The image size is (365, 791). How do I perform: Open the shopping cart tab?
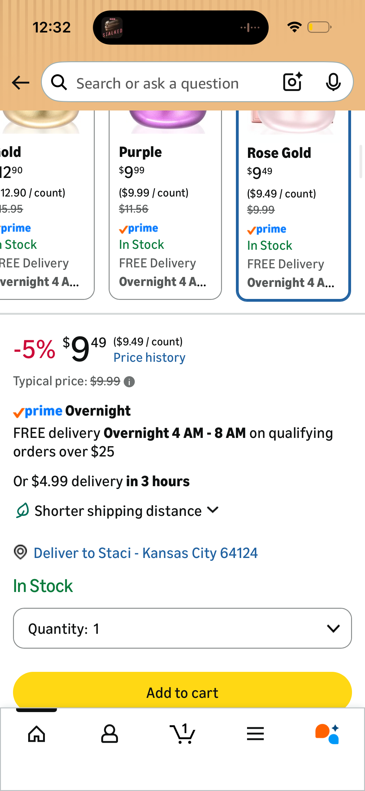point(183,733)
